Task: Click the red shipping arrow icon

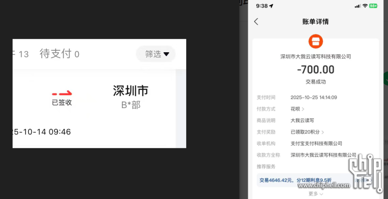Action: point(62,94)
